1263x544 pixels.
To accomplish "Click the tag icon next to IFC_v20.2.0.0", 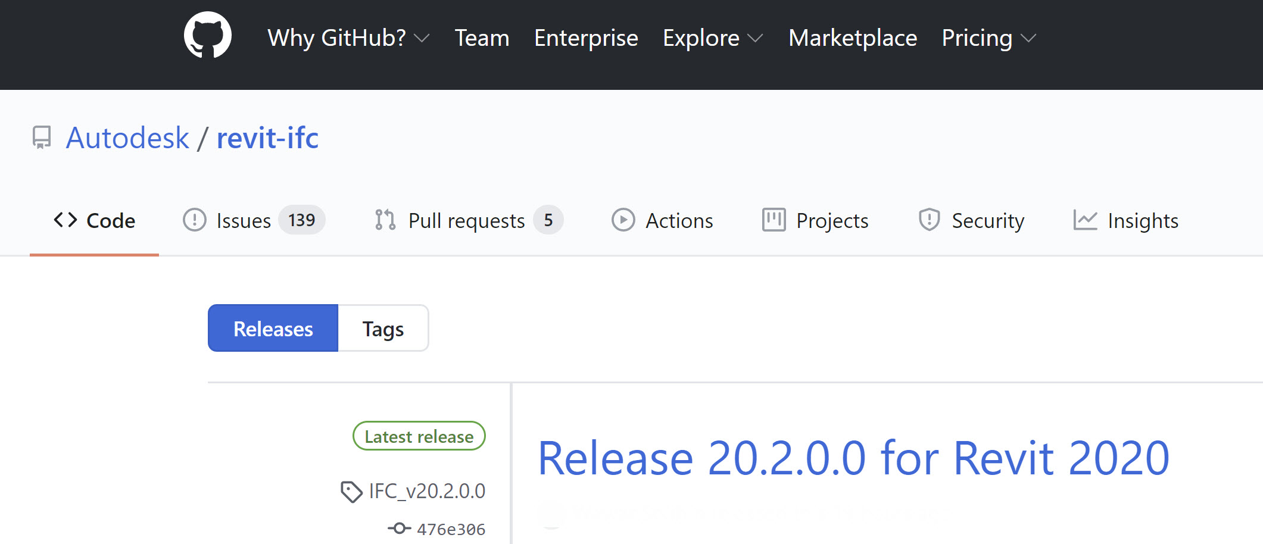I will tap(351, 492).
